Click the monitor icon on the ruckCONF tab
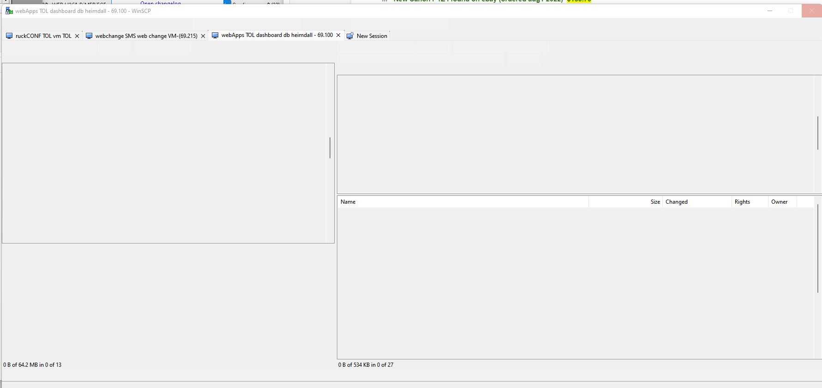 click(9, 36)
